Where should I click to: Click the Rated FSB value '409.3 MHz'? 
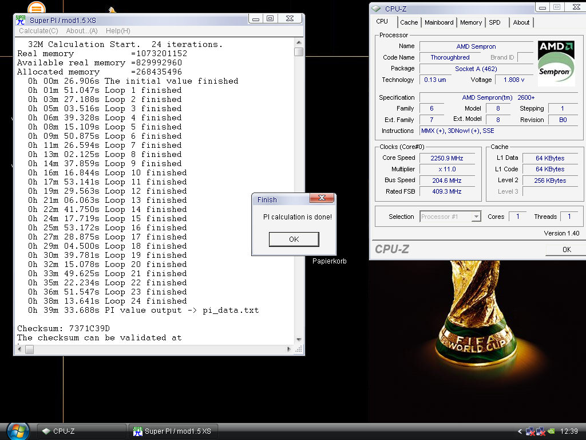446,191
